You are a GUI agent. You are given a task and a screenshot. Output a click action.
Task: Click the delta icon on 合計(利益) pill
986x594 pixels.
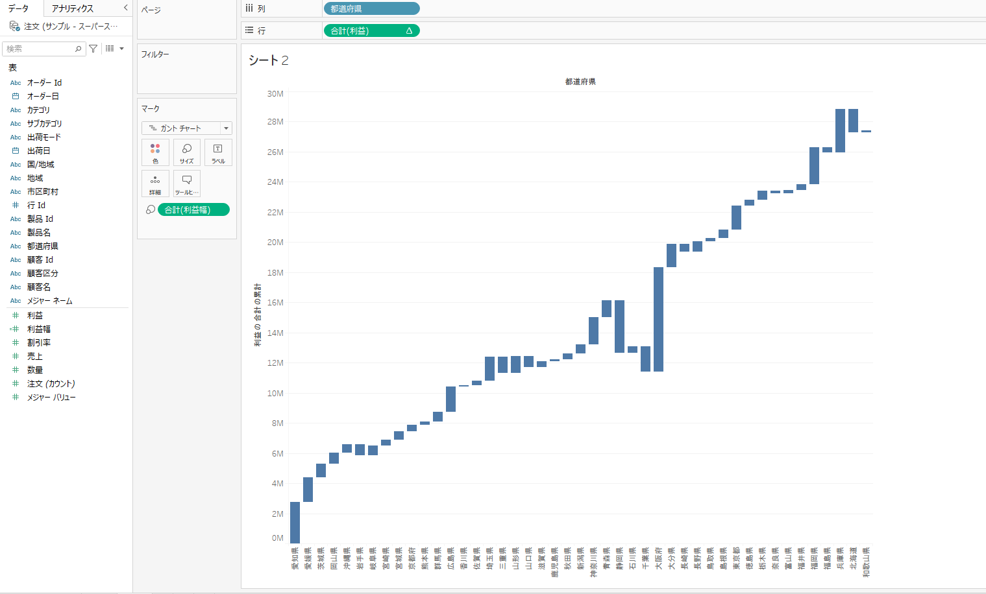click(x=409, y=30)
